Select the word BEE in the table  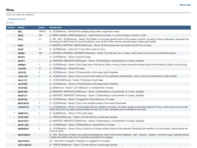pyautogui.click(x=20, y=31)
